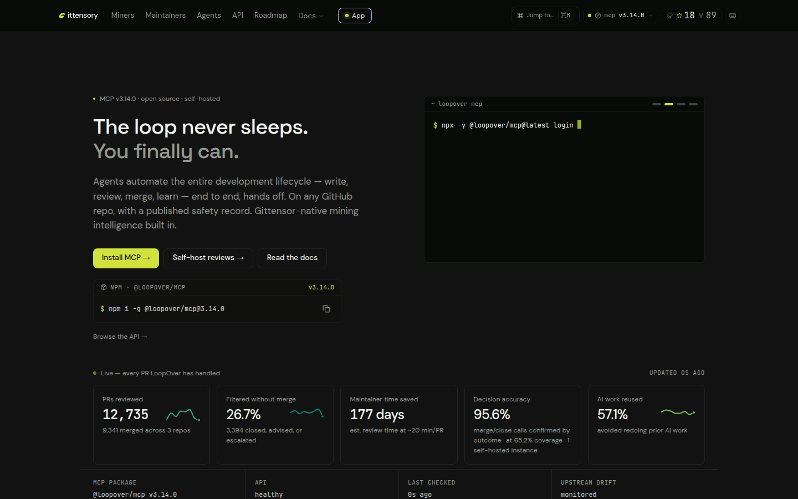Viewport: 798px width, 499px height.
Task: Select the last terminal step indicator
Action: coord(693,104)
